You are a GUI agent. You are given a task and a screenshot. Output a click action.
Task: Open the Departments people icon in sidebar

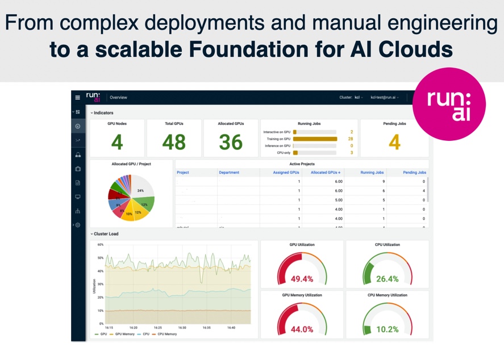click(x=78, y=154)
